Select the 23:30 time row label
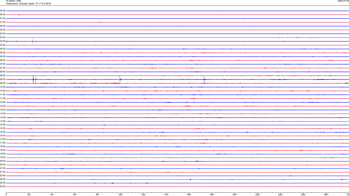349x196 pixels. coord(3,187)
